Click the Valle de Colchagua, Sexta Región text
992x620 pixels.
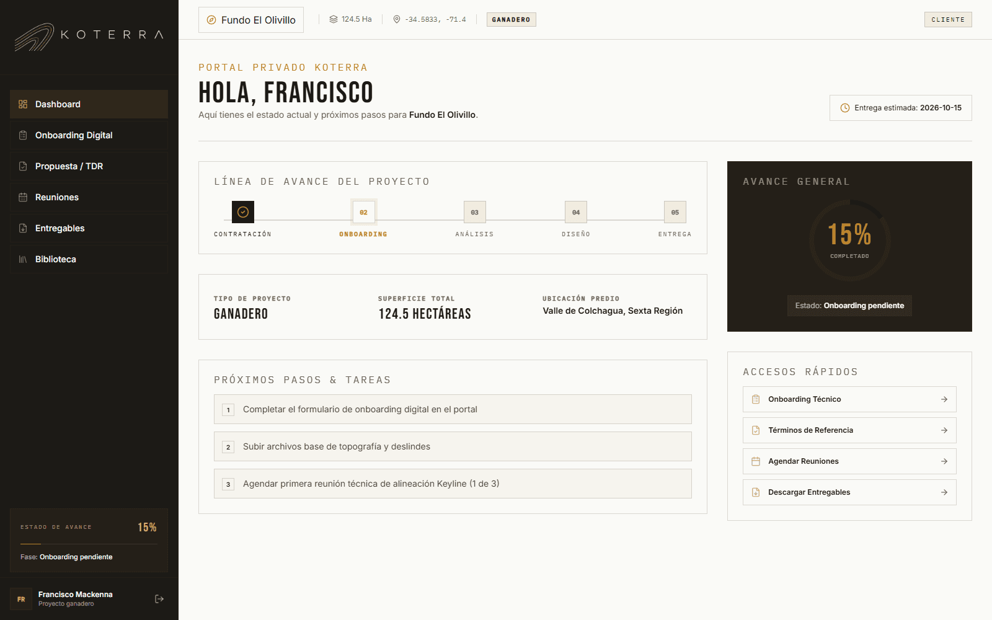613,311
